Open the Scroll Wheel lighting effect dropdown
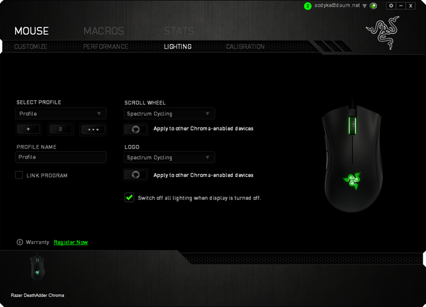Image resolution: width=426 pixels, height=307 pixels. pos(169,113)
